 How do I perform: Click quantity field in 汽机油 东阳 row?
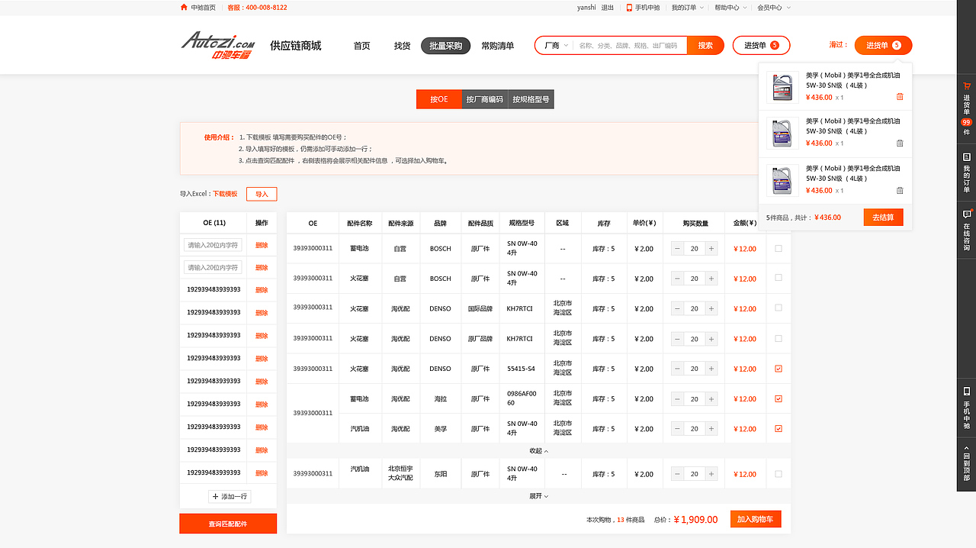(695, 474)
